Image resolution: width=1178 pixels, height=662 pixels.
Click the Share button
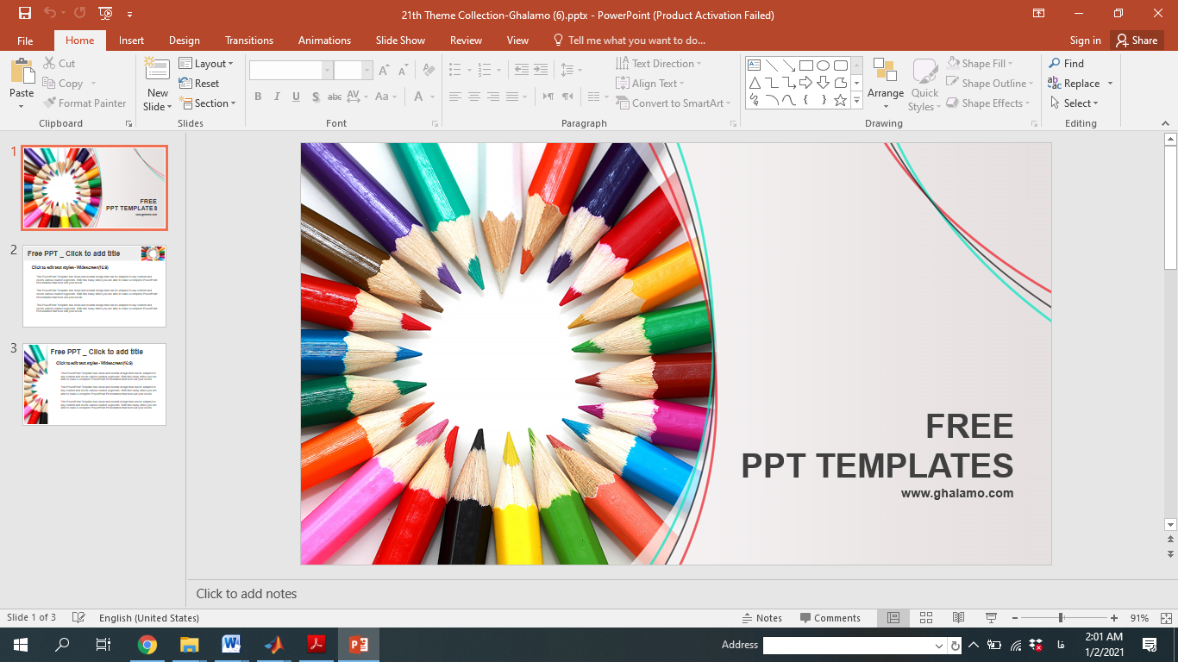coord(1135,41)
